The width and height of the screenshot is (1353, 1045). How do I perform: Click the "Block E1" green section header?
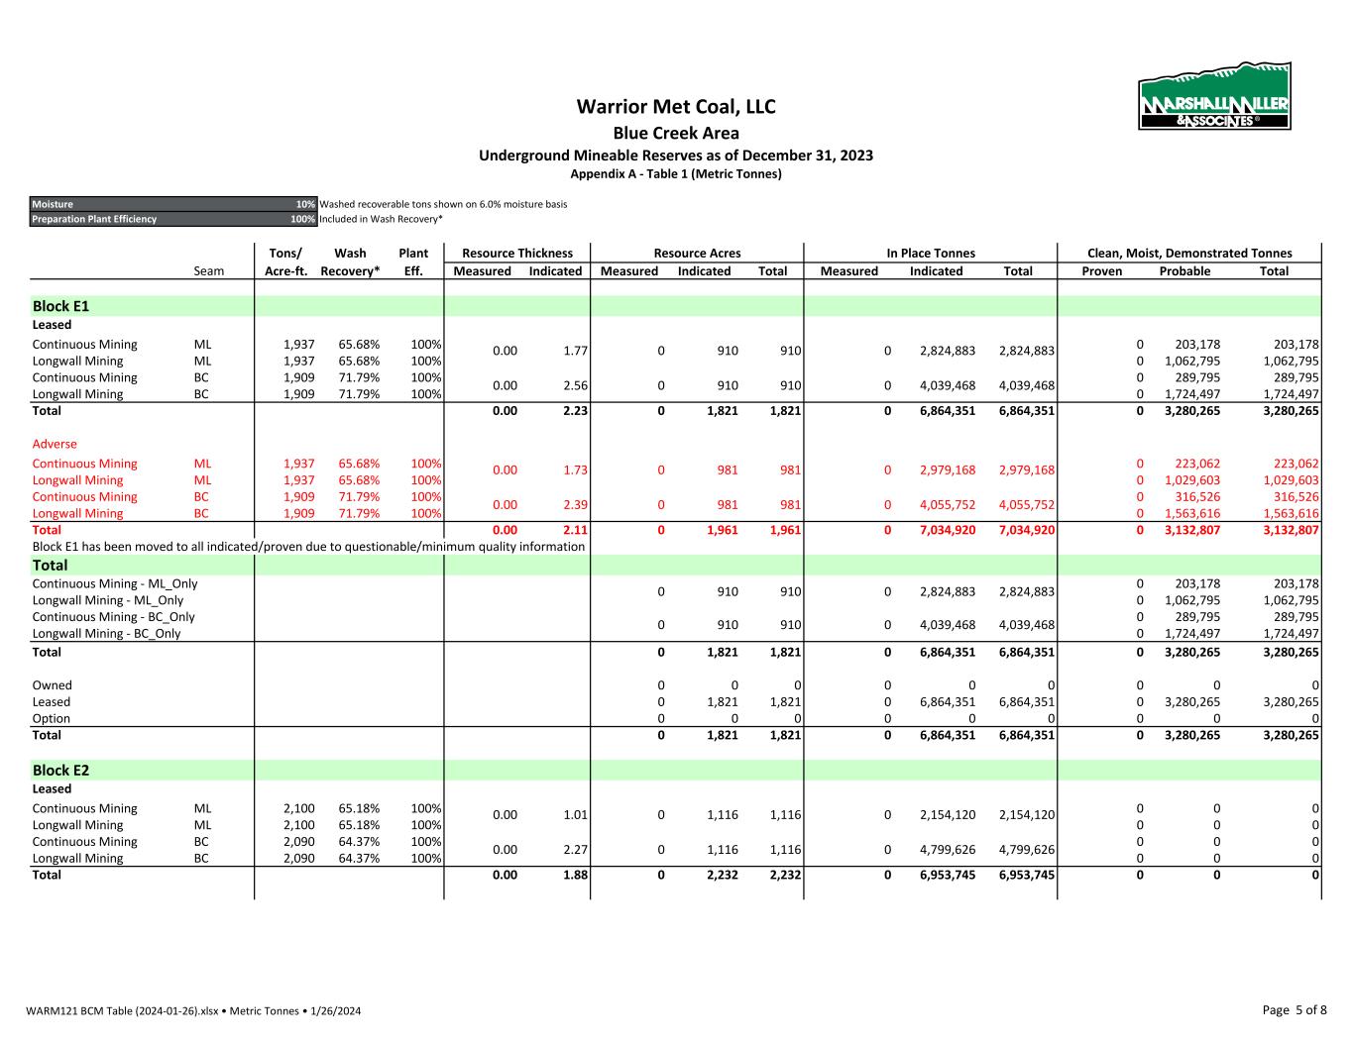tap(60, 306)
